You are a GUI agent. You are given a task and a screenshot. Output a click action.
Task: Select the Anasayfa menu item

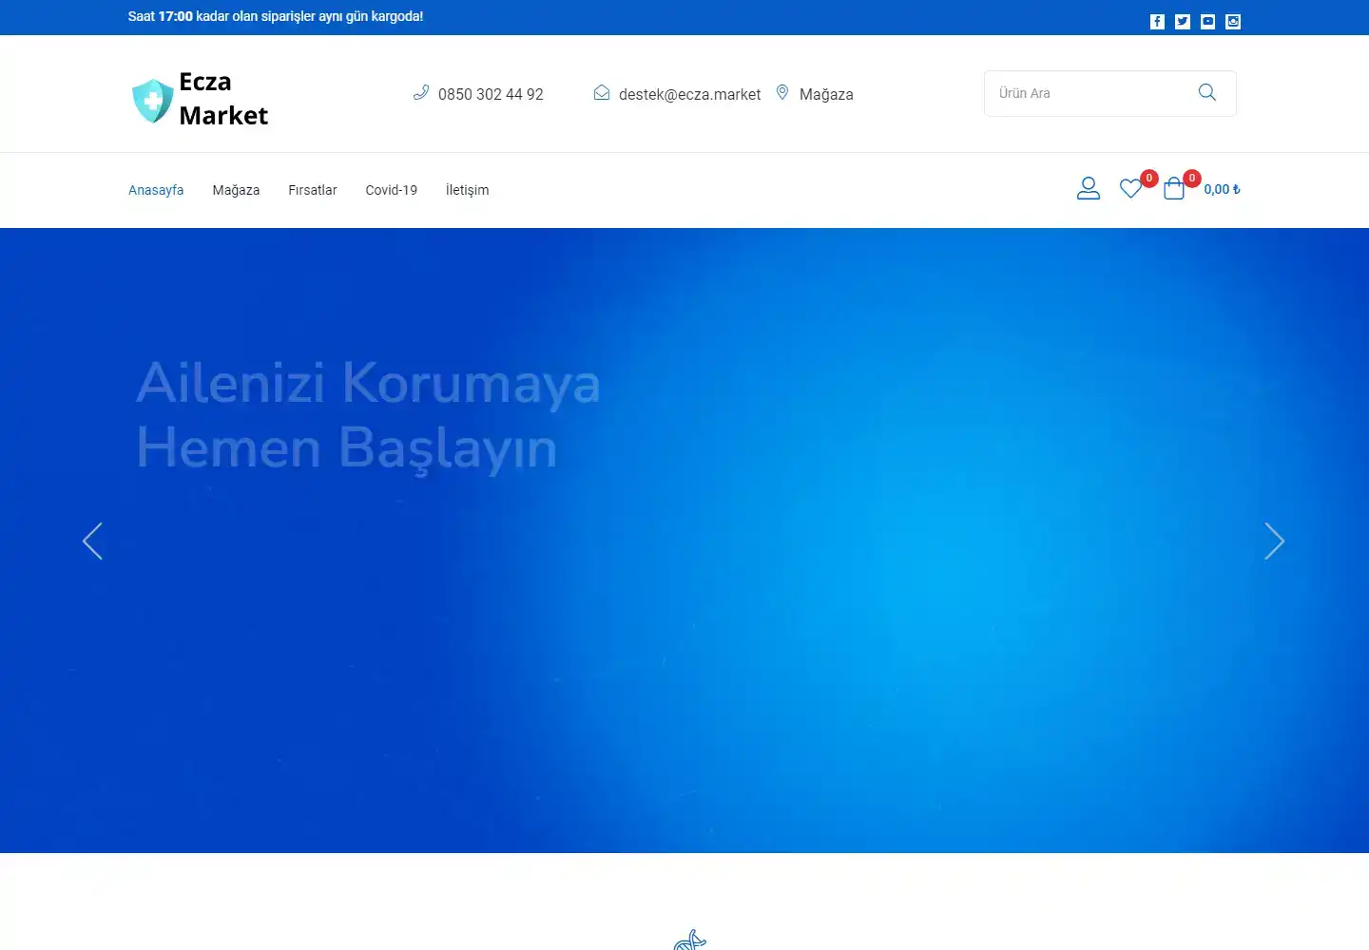tap(156, 190)
